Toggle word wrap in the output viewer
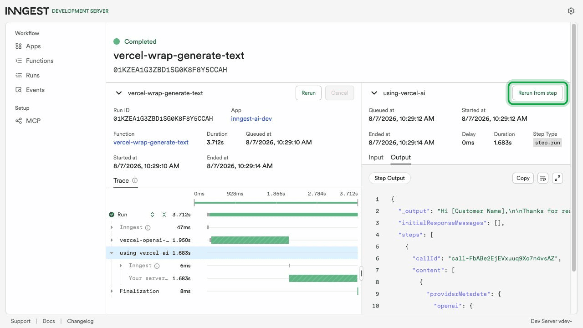Screen dimensions: 583x328 543,178
